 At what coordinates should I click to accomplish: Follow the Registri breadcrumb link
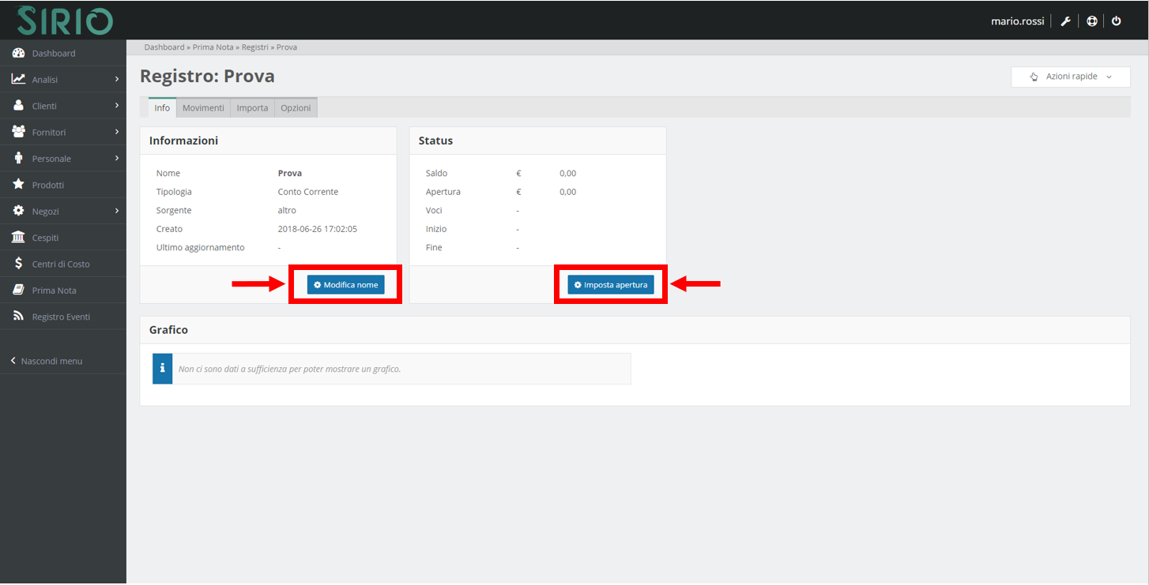coord(254,47)
